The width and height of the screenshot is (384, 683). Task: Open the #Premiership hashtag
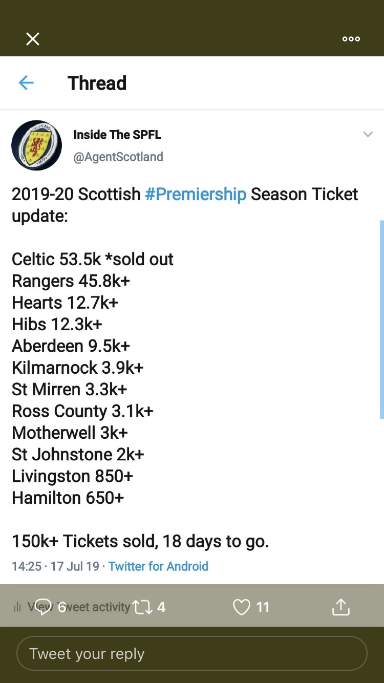196,195
